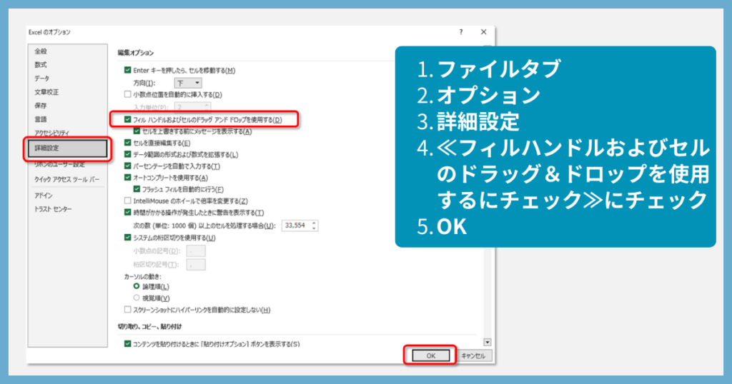Close the Excel options dialog
Image resolution: width=732 pixels, height=384 pixels.
484,32
